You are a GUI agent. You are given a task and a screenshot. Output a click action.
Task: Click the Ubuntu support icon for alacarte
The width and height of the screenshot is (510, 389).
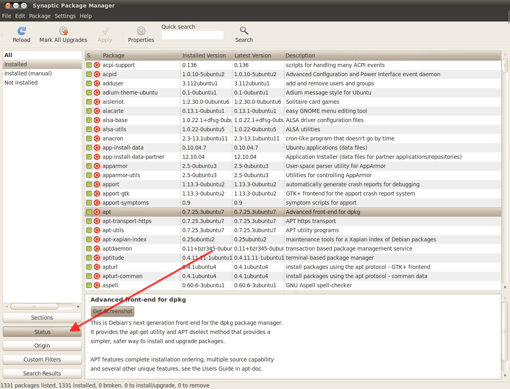pos(96,111)
